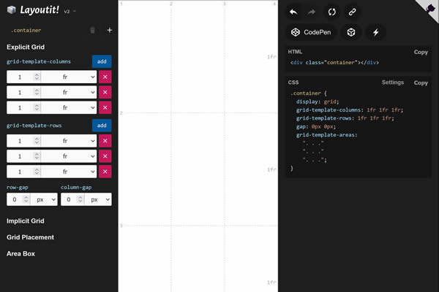Open the row-gap unit dropdown
Image resolution: width=439 pixels, height=292 pixels.
click(44, 199)
